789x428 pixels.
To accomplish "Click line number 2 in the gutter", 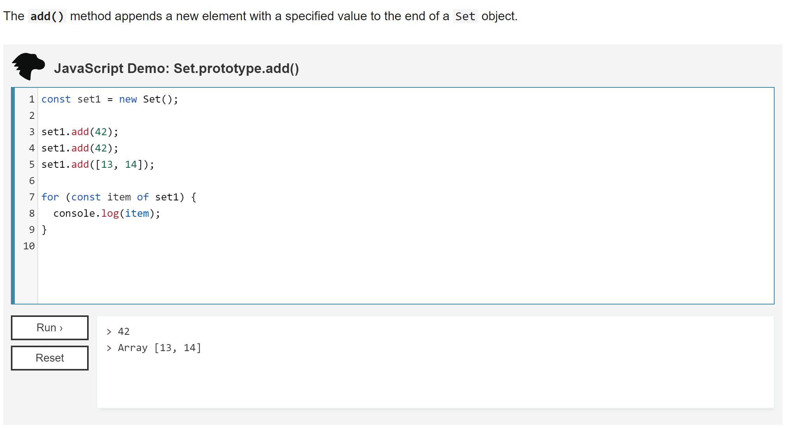I will click(x=32, y=116).
